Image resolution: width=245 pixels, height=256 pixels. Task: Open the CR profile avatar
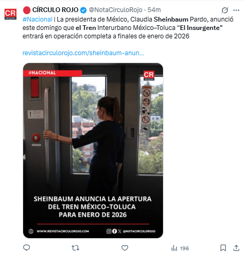coord(11,14)
